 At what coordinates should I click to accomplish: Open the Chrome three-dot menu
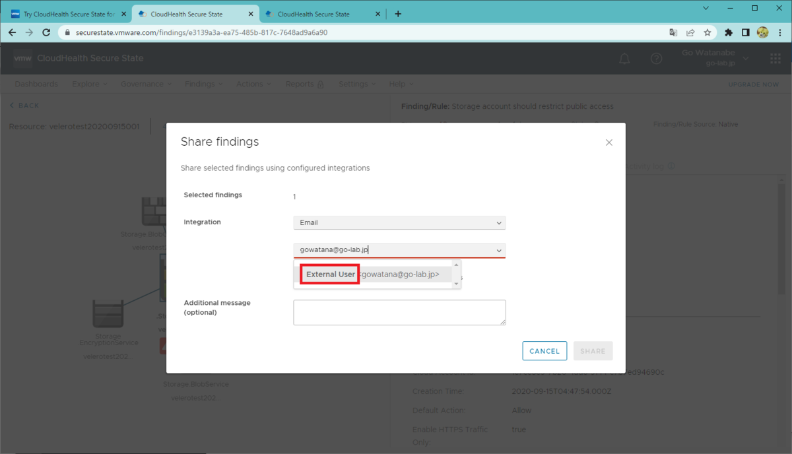780,32
